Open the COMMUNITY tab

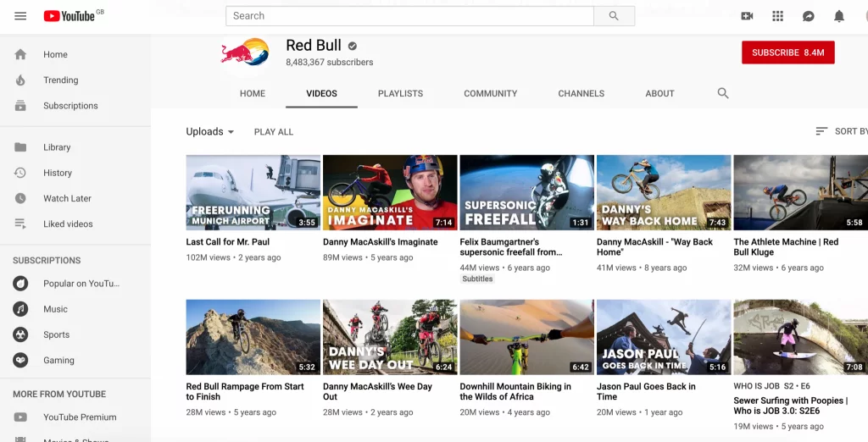[x=491, y=93]
